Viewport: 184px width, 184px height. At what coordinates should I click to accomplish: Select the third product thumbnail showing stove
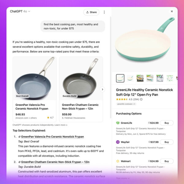[x=140, y=78]
